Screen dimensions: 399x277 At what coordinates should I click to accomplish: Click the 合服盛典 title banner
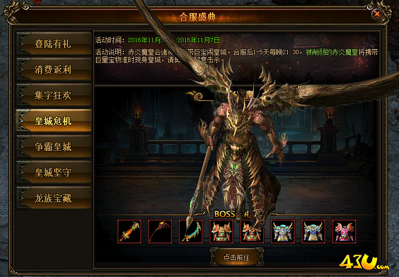coord(197,17)
